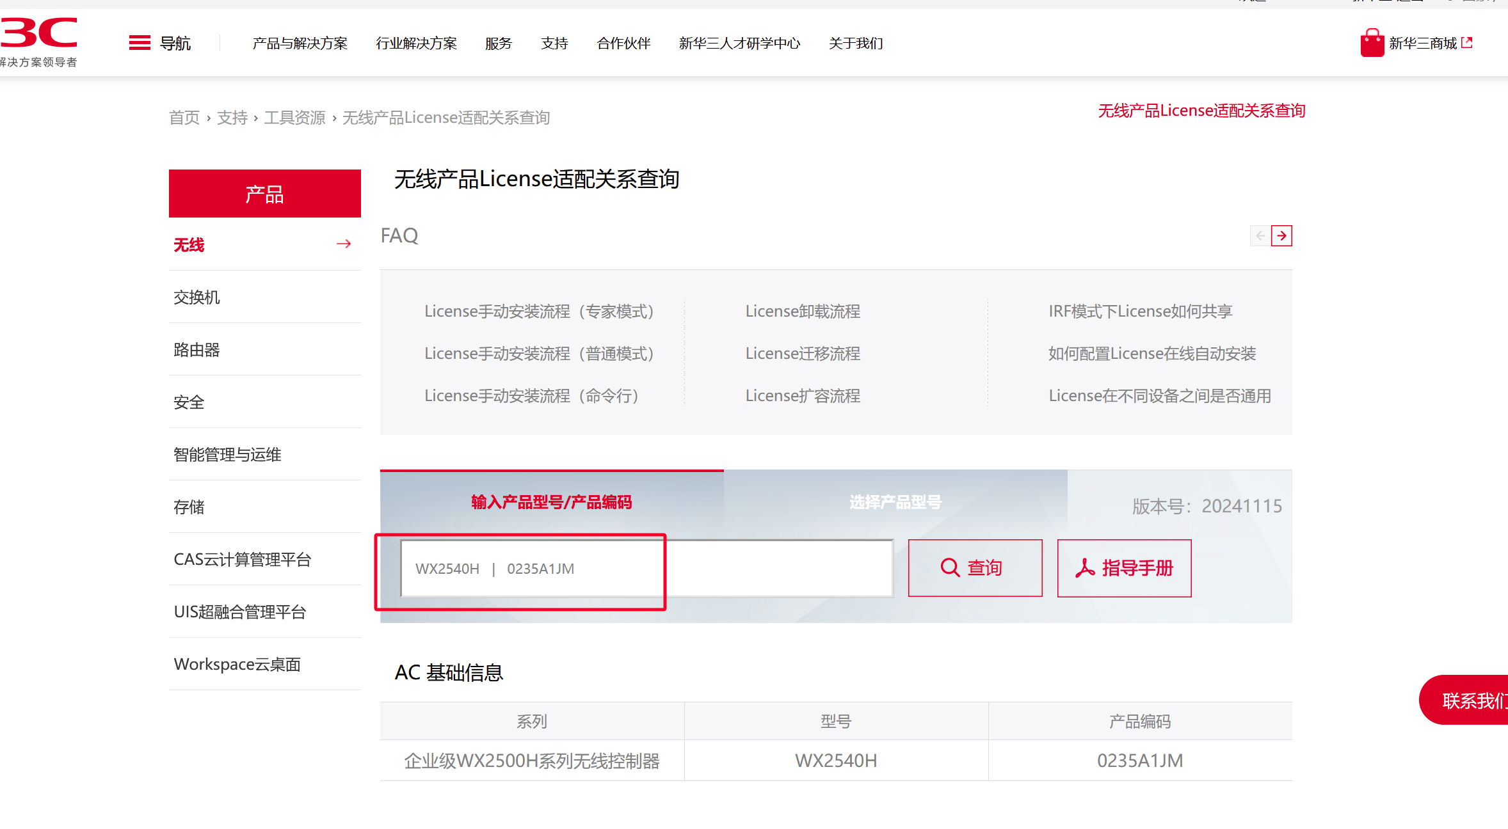Screen dimensions: 1508x829
Task: Open the 支持 top menu item
Action: [554, 43]
